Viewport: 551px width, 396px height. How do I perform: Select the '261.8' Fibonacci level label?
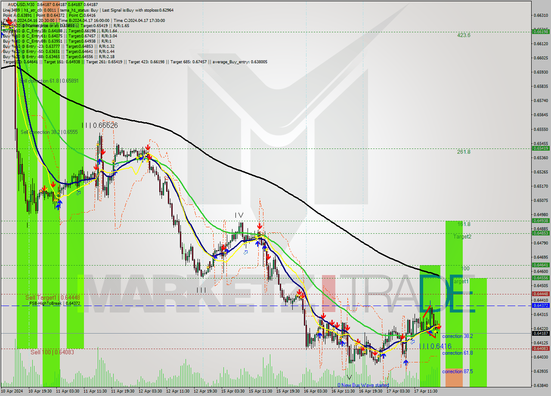pyautogui.click(x=464, y=152)
